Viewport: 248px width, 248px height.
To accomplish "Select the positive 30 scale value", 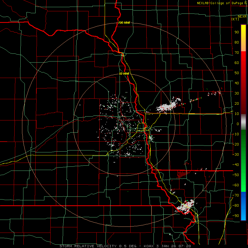I will coord(237,93).
